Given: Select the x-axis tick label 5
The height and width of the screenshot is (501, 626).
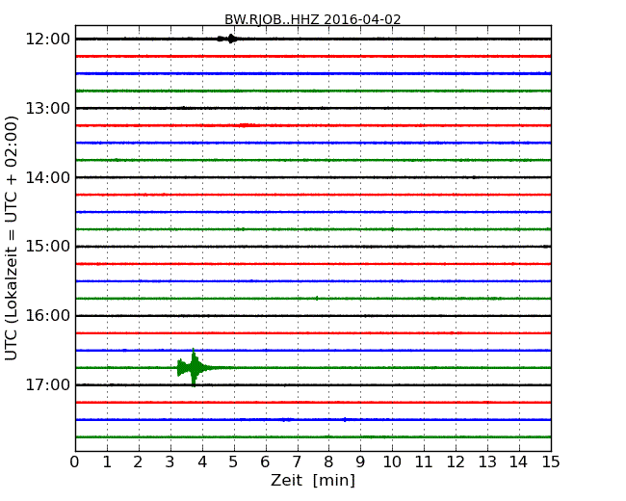Looking at the screenshot, I should click(234, 462).
